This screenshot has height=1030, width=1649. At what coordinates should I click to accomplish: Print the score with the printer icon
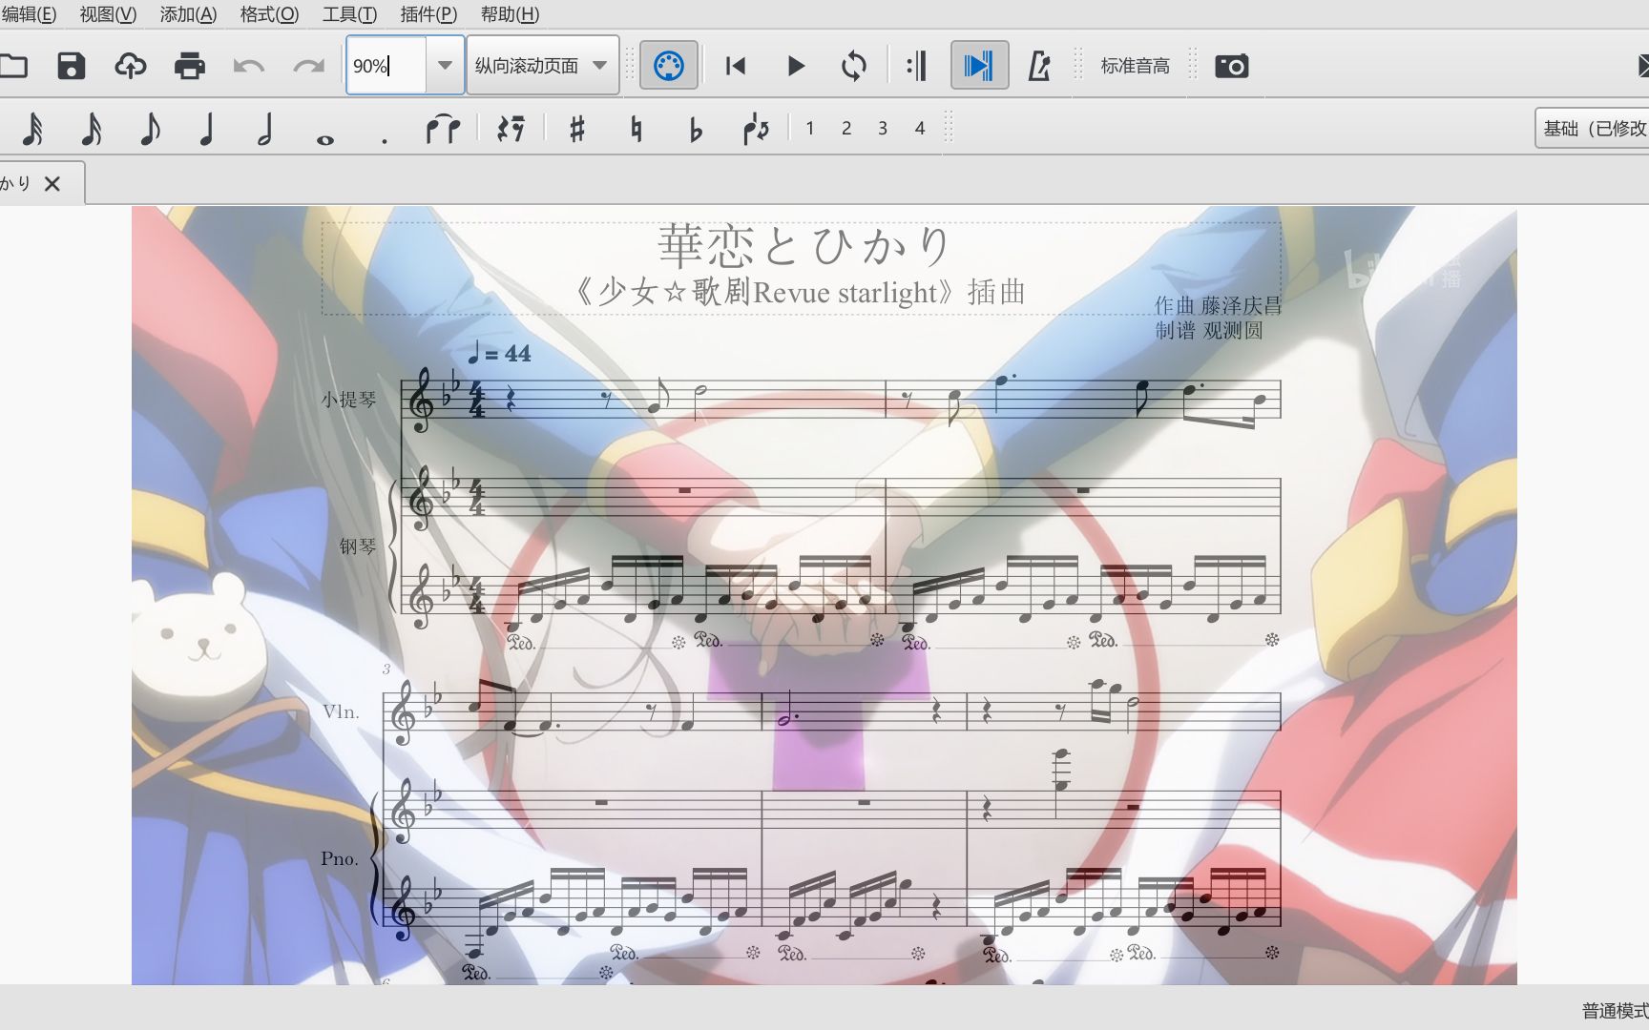pos(190,66)
